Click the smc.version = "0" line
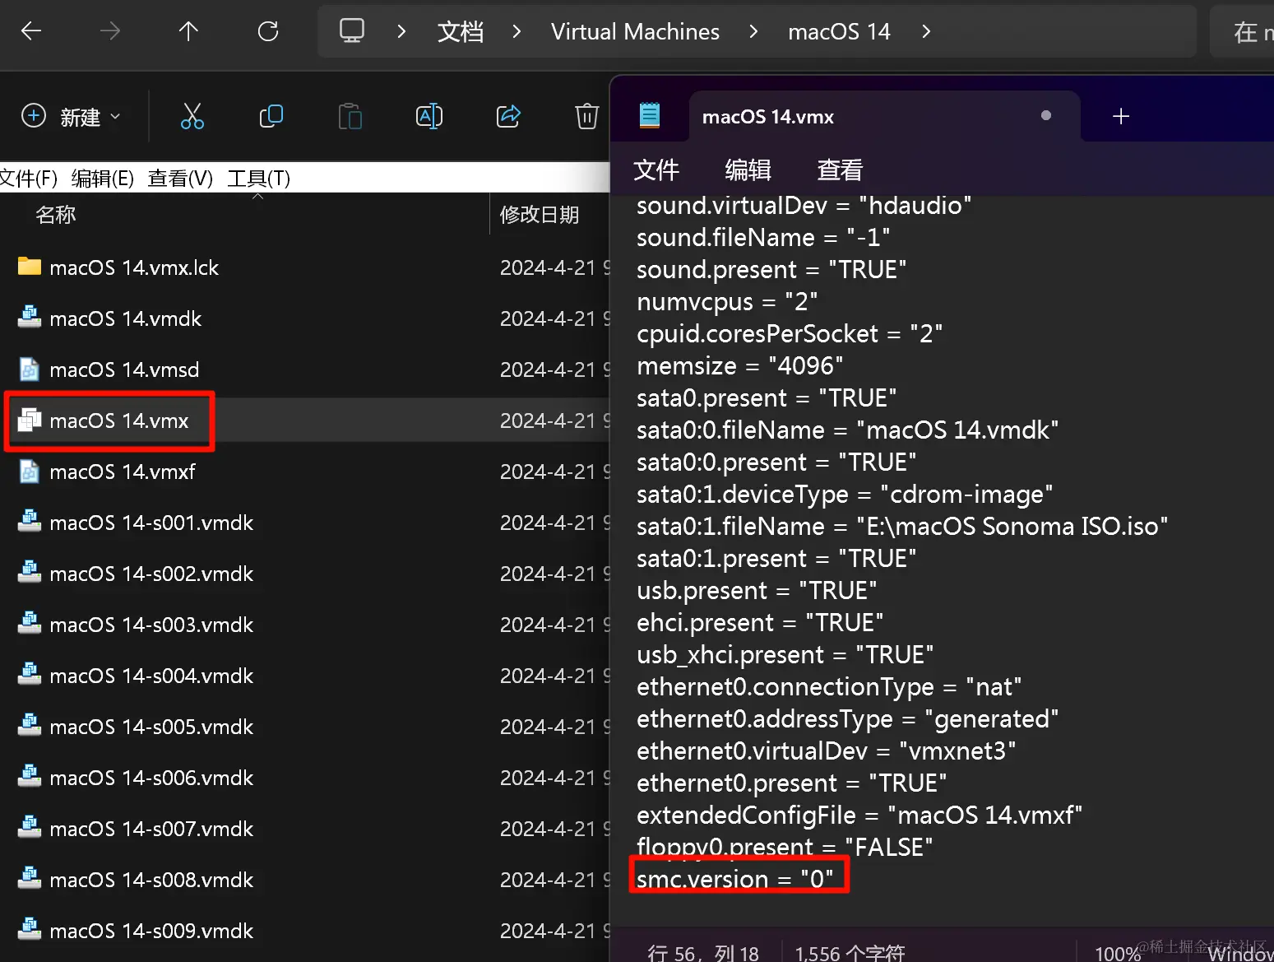 coord(734,879)
